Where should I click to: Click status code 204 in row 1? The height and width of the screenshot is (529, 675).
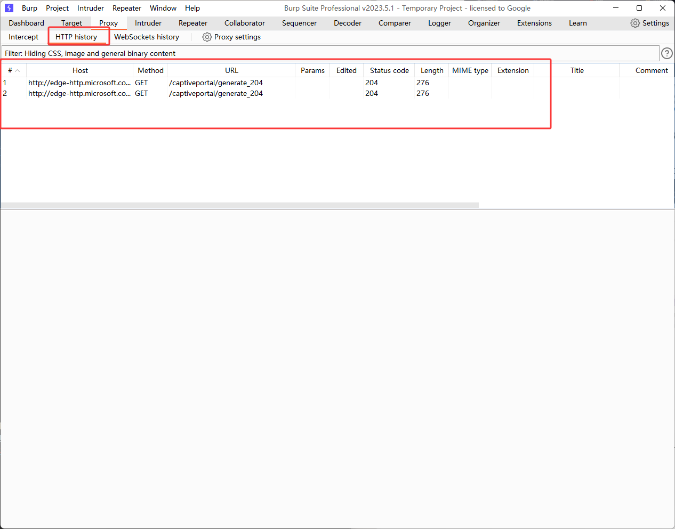pos(372,83)
